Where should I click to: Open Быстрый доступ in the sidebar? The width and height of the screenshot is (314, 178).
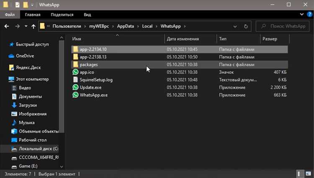coord(32,44)
